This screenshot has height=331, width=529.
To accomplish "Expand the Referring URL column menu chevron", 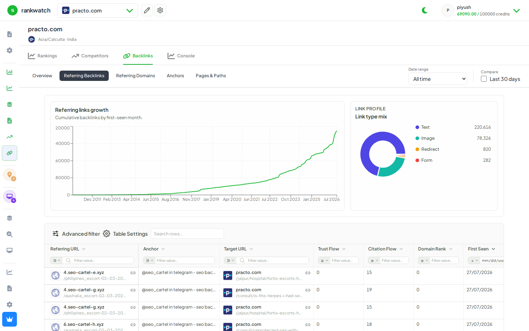I will tap(84, 249).
